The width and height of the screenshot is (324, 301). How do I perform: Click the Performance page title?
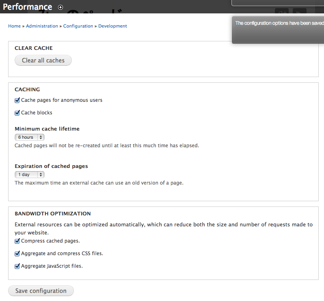28,7
